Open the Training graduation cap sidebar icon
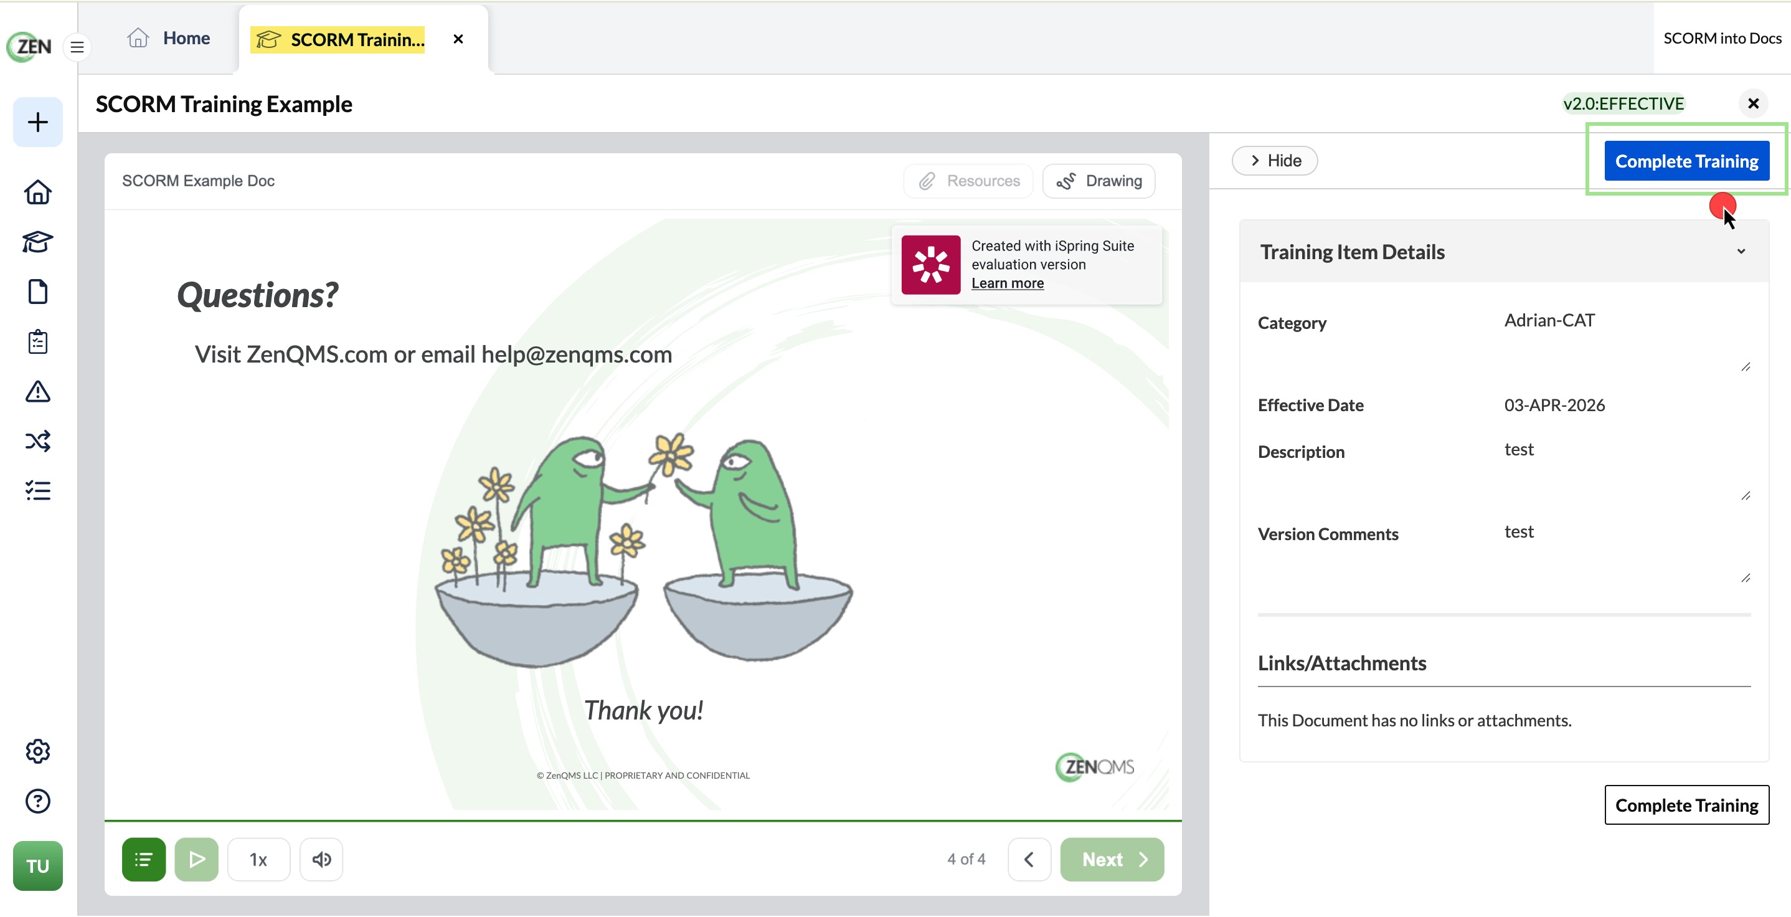The image size is (1791, 917). tap(37, 242)
